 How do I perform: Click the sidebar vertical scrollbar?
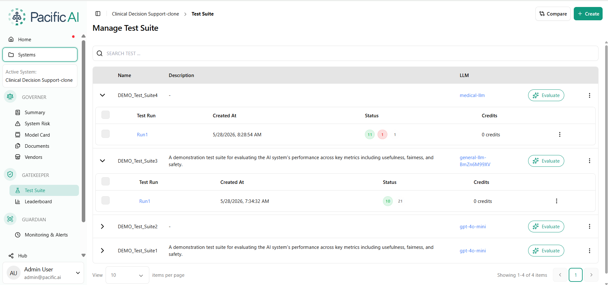click(x=83, y=131)
